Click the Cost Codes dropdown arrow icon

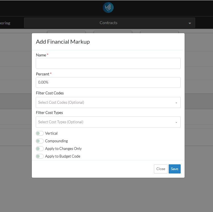[x=176, y=103]
